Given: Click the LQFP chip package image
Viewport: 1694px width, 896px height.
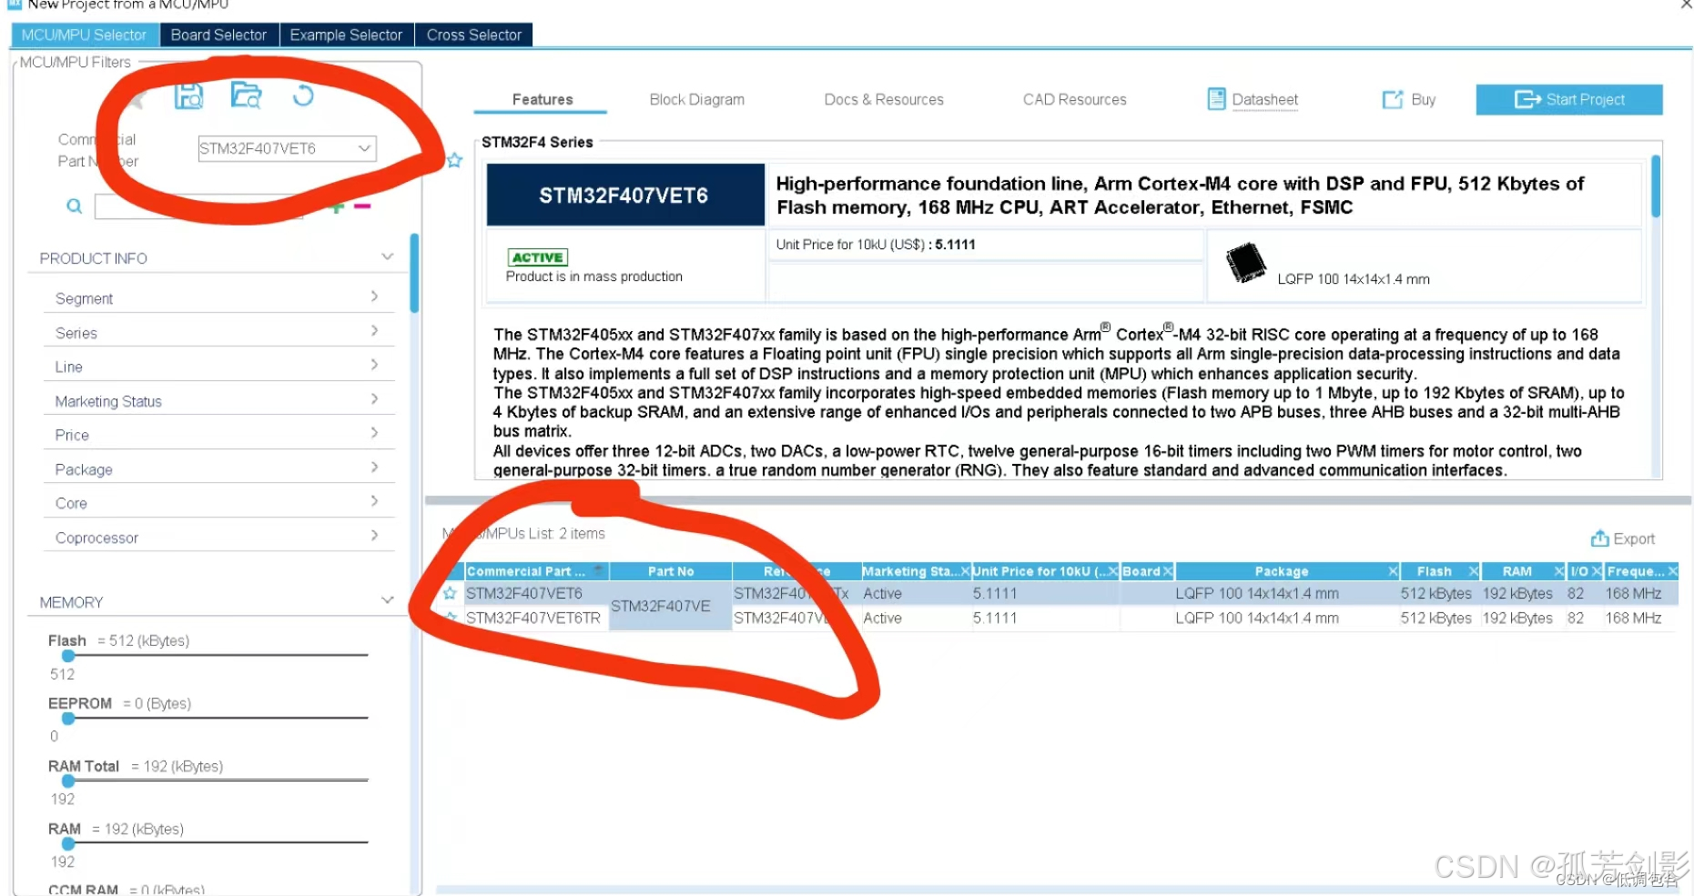Looking at the screenshot, I should pos(1246,263).
